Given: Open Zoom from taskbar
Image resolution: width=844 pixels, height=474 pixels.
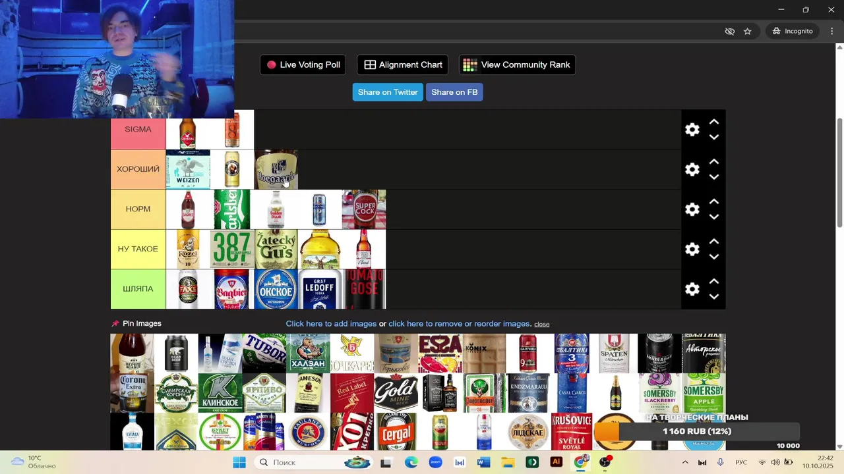Looking at the screenshot, I should pos(435,462).
